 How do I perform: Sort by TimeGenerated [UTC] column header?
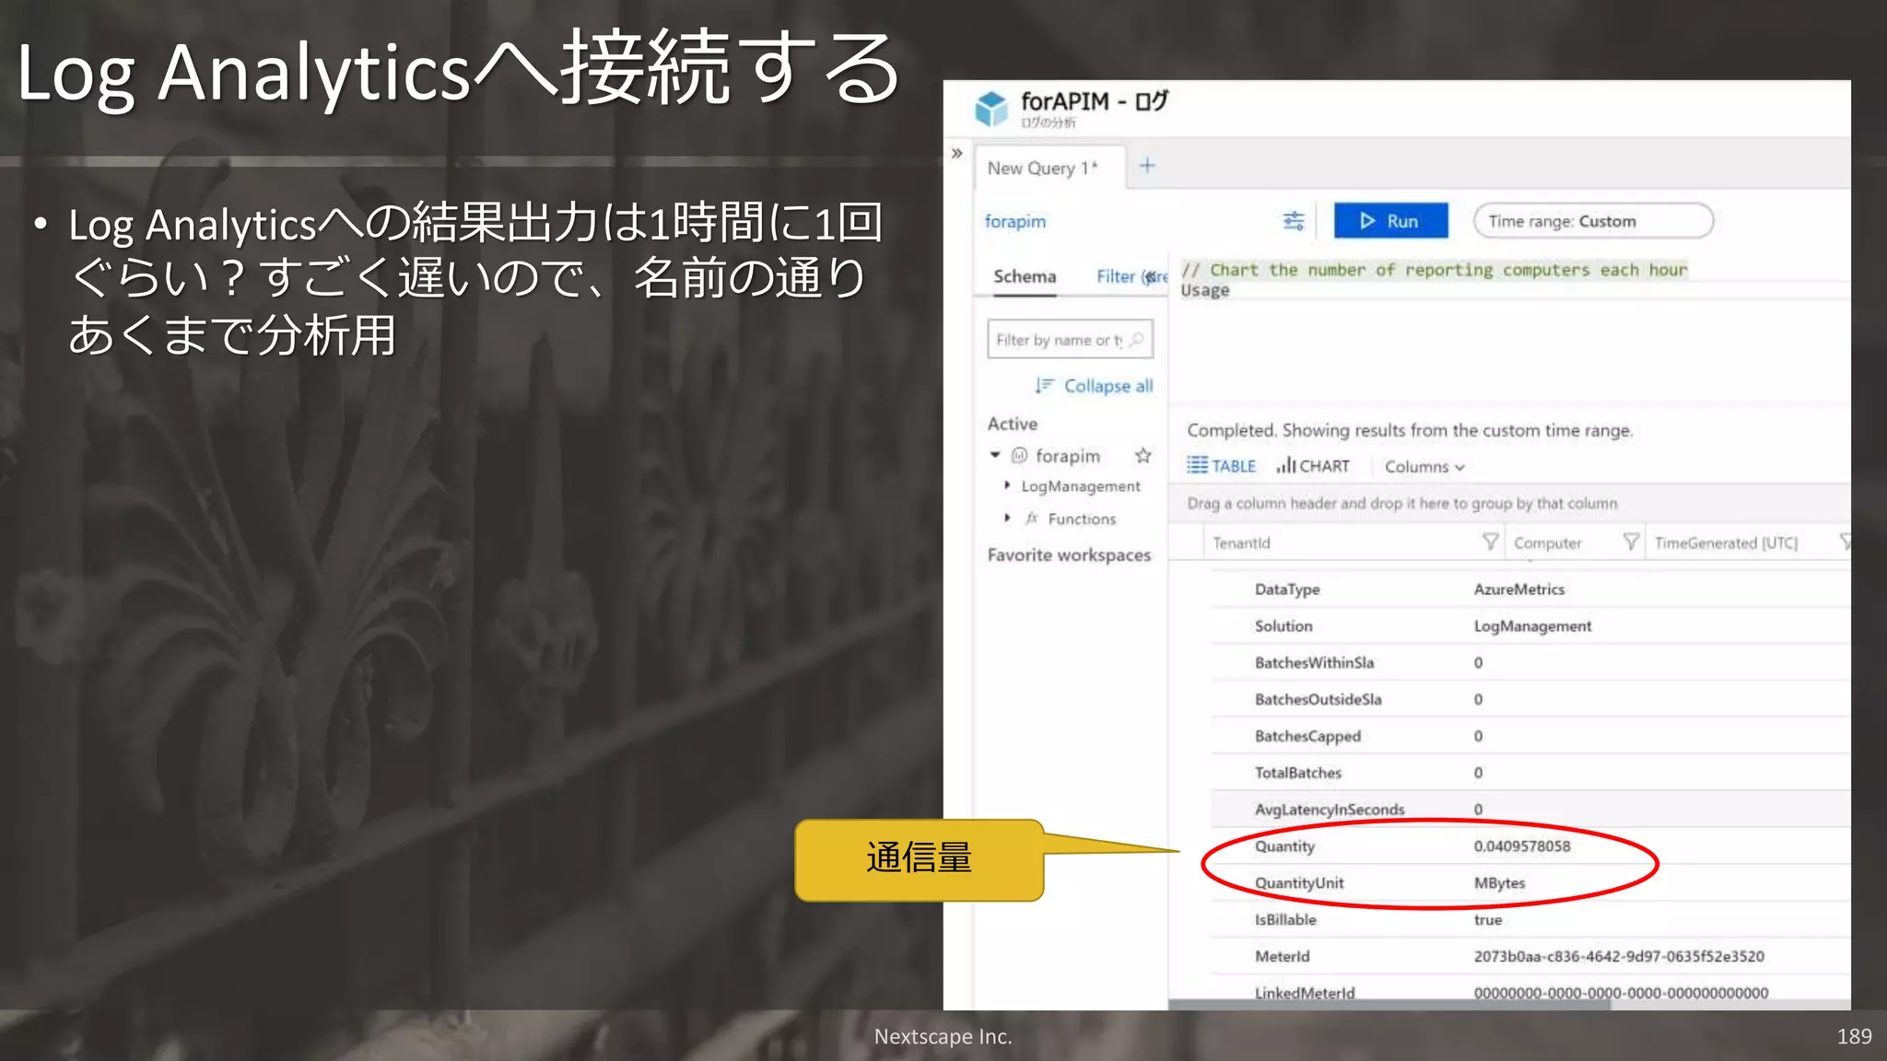(1726, 543)
